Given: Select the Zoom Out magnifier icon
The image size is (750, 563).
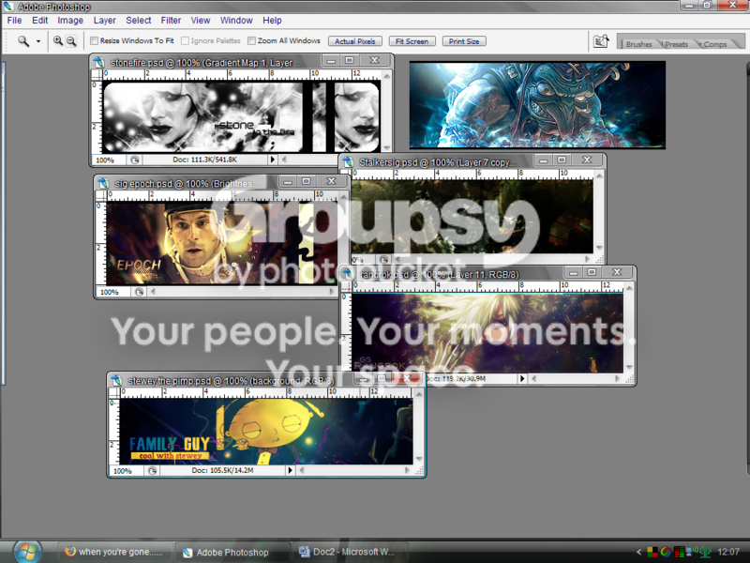Looking at the screenshot, I should click(x=71, y=41).
